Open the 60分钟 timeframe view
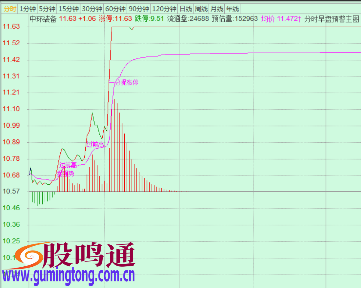 coord(116,9)
